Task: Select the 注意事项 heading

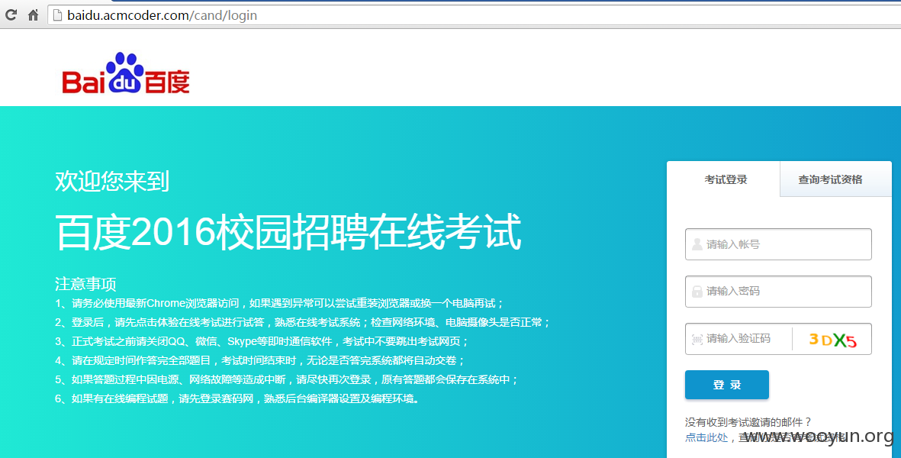Action: click(x=85, y=283)
